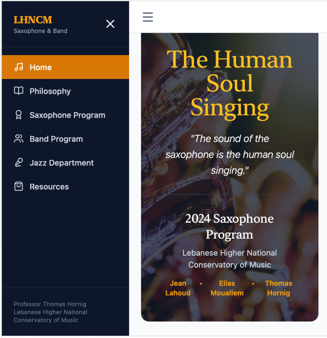Click the LHNCM logo title
Viewport: 327px width, 338px height.
click(x=33, y=20)
